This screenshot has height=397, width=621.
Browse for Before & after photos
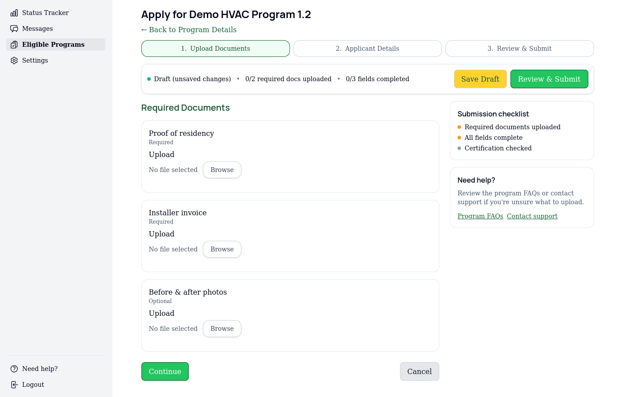coord(222,329)
